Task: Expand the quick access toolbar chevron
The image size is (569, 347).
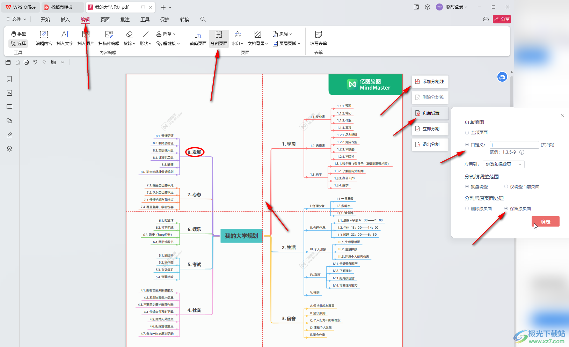Action: click(63, 62)
